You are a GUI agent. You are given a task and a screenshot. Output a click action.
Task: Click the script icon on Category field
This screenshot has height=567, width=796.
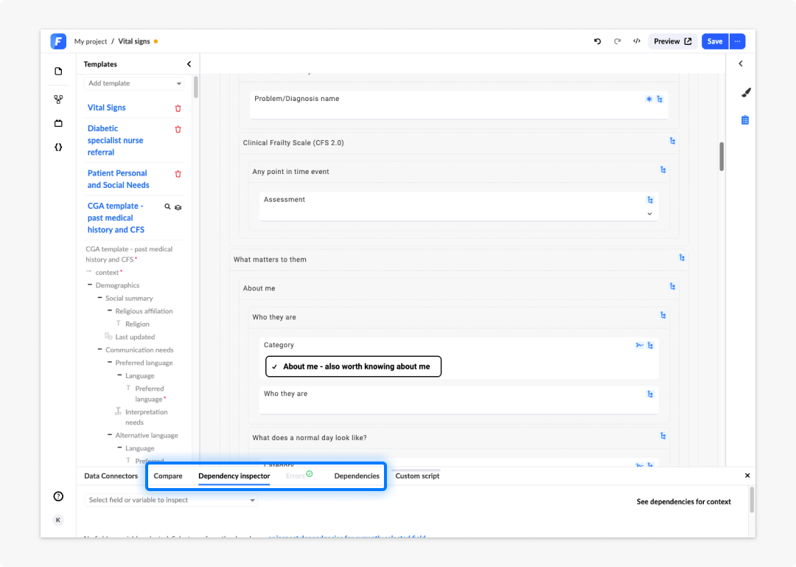639,346
